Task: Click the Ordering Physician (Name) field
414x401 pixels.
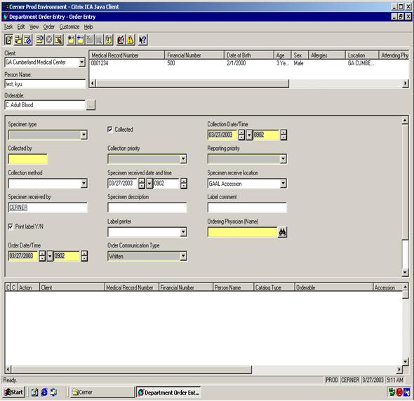Action: point(242,232)
